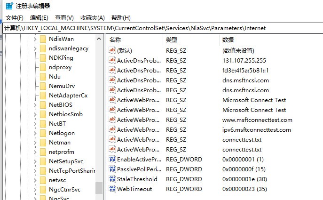
Task: Expand the NetBT tree node arrow
Action: pyautogui.click(x=35, y=124)
